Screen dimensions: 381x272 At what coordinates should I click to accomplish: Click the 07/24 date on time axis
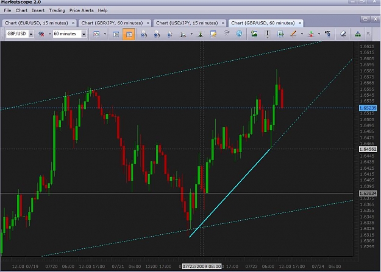(x=318, y=267)
